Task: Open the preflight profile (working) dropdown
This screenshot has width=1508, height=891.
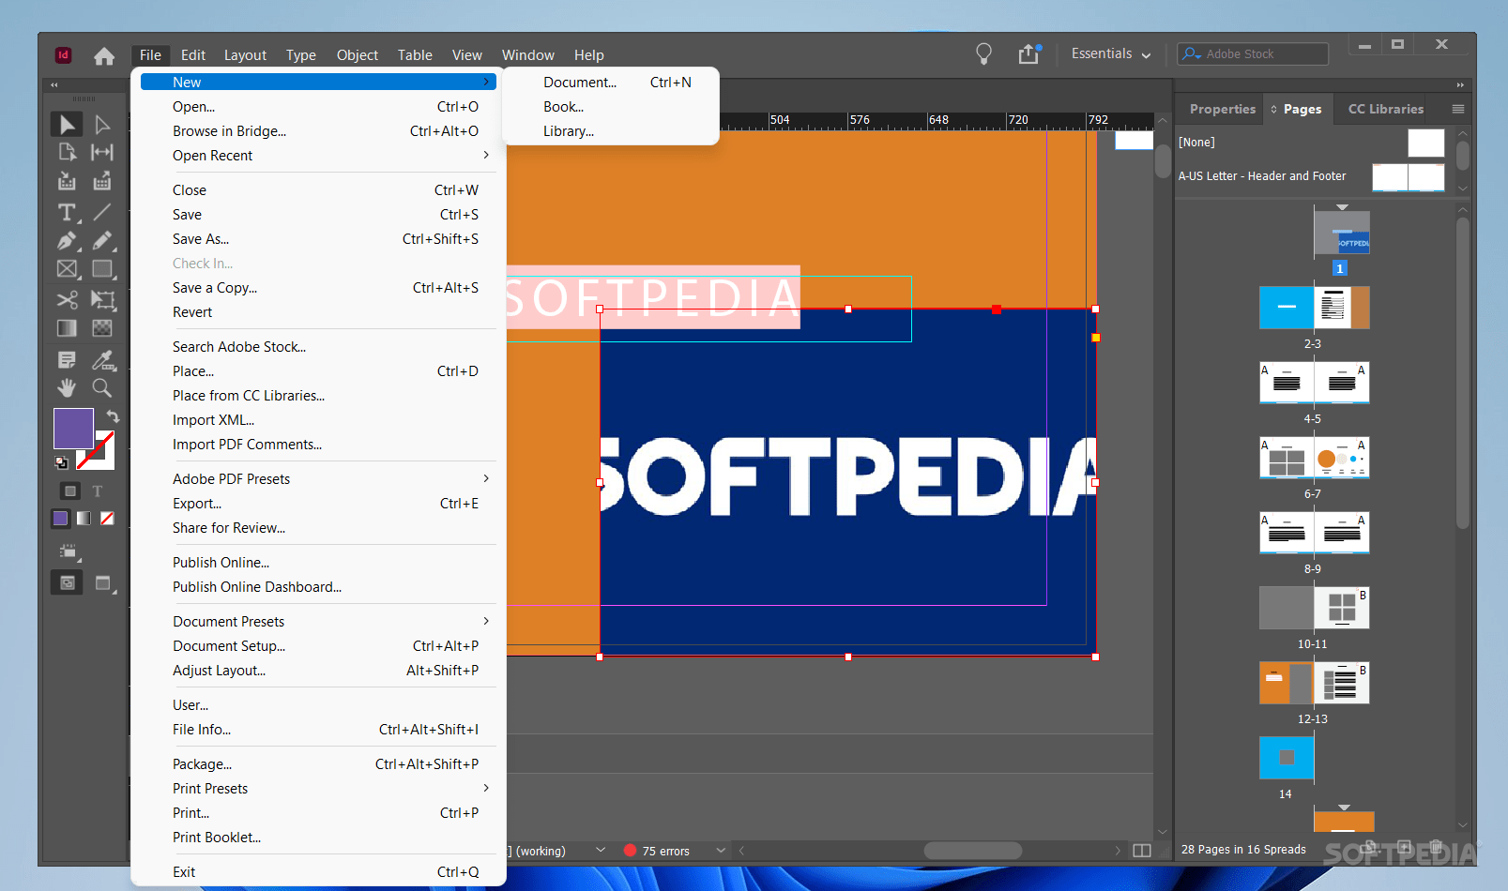Action: [601, 851]
